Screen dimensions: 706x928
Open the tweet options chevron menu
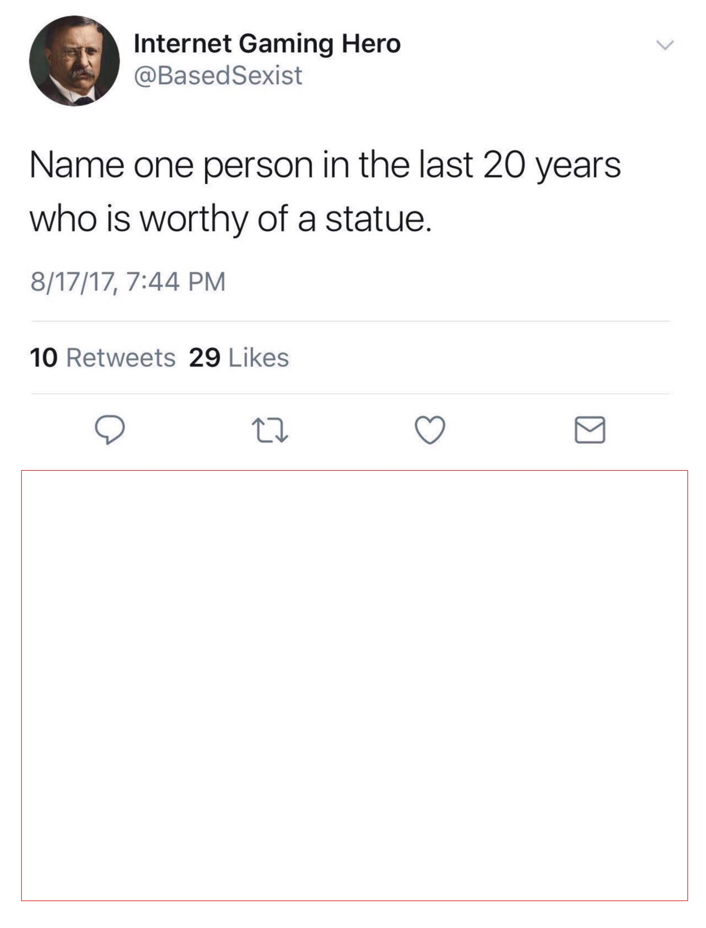[665, 45]
